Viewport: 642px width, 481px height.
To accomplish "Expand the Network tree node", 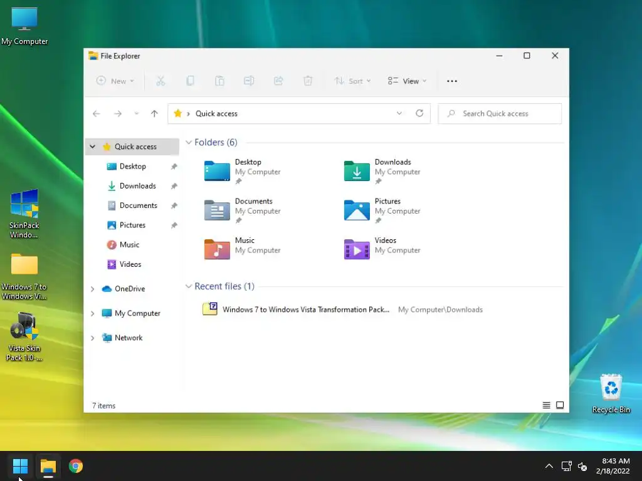I will tap(93, 338).
